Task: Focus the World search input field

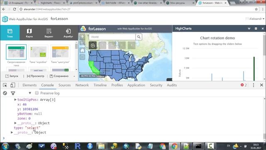Action: [112, 37]
